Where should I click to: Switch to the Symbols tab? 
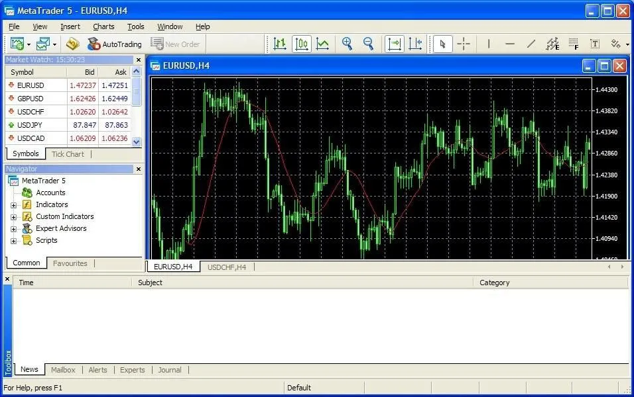25,154
